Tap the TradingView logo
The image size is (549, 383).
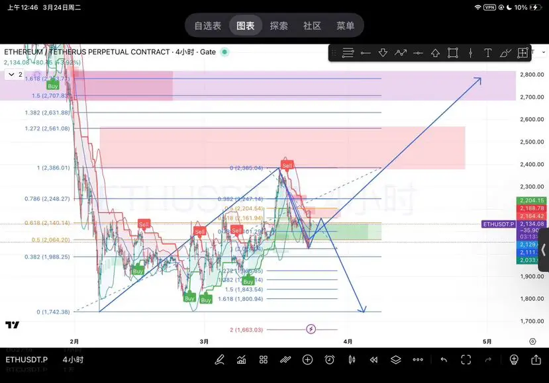[x=13, y=325]
